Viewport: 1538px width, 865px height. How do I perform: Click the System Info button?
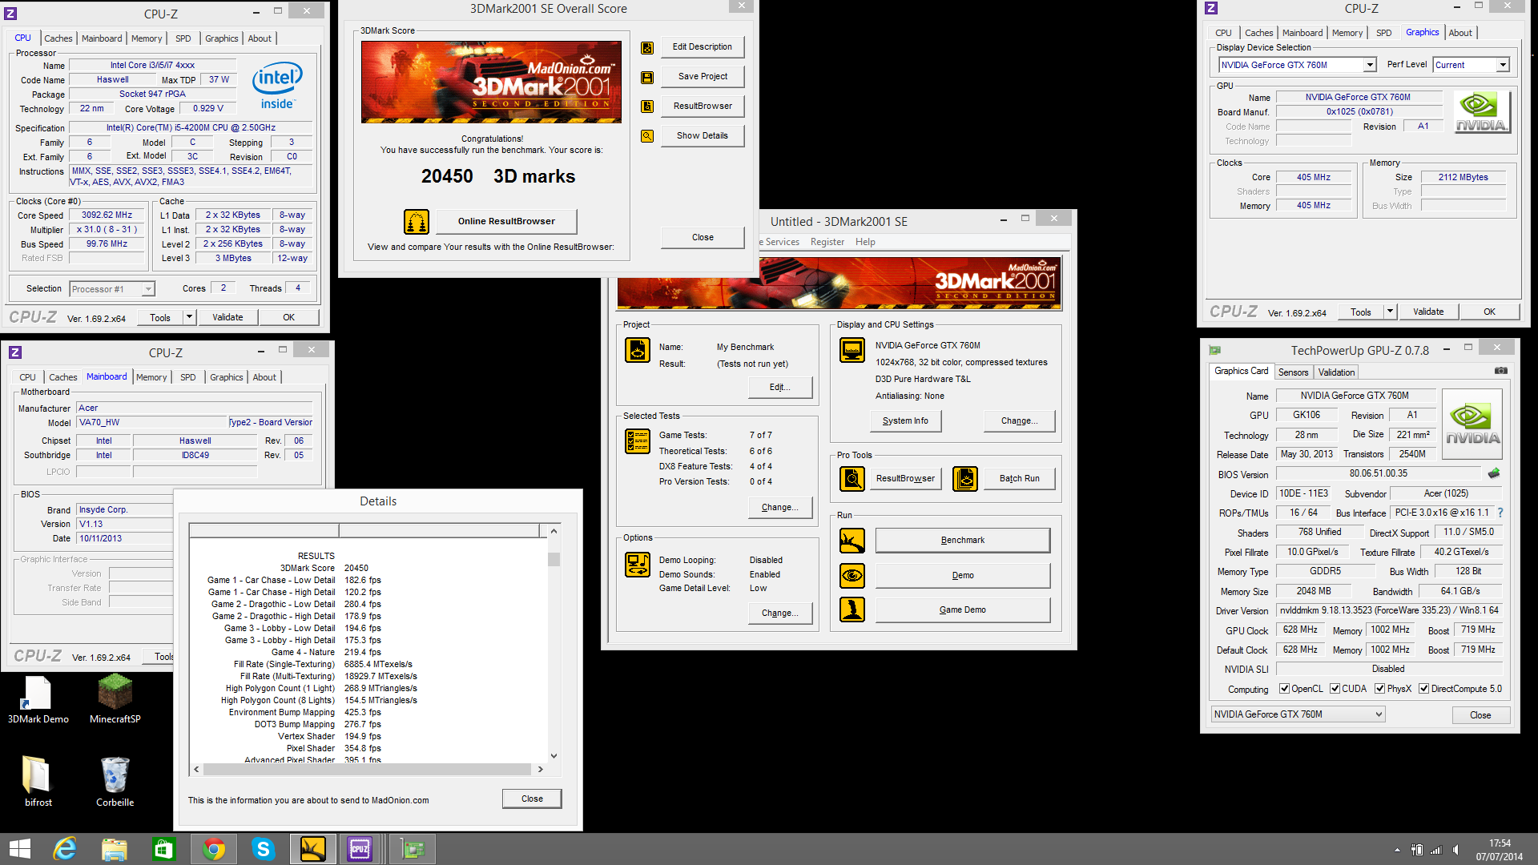pyautogui.click(x=905, y=420)
